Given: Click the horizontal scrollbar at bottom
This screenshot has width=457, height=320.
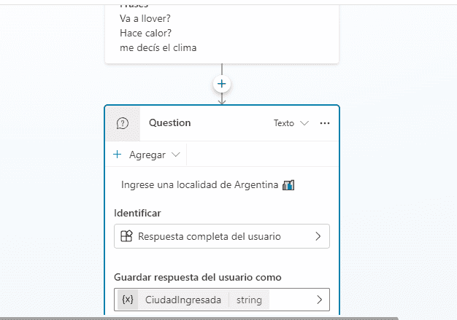Looking at the screenshot, I should [199, 319].
